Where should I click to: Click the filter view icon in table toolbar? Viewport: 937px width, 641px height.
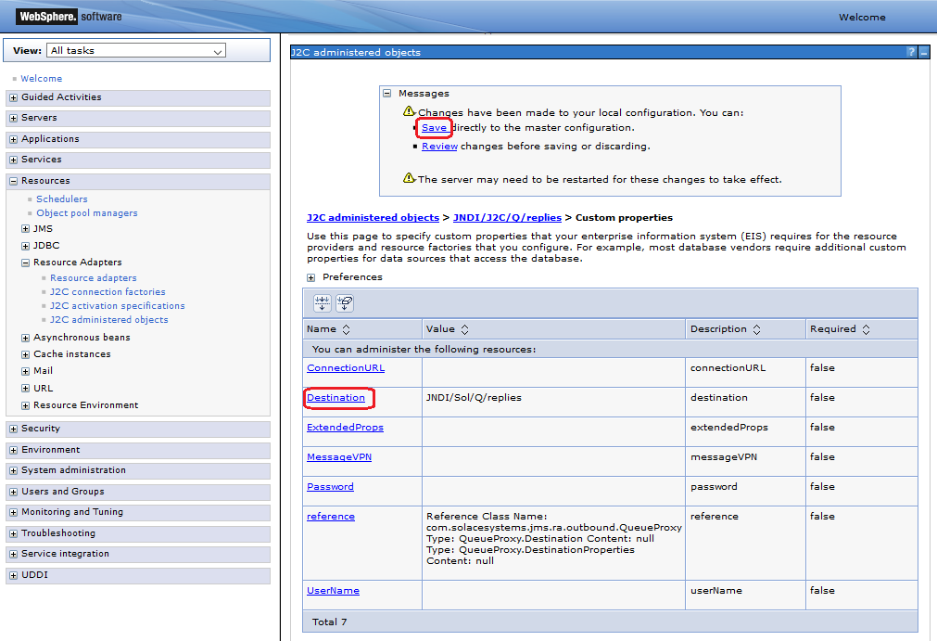[322, 303]
